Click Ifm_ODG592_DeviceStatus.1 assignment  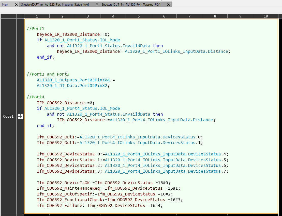(x=132, y=160)
